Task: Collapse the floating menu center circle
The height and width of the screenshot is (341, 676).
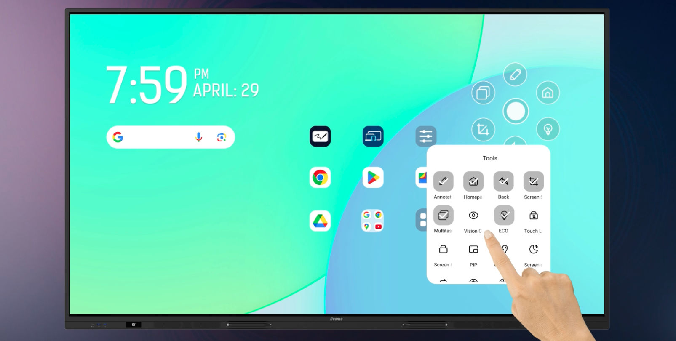Action: click(x=516, y=111)
